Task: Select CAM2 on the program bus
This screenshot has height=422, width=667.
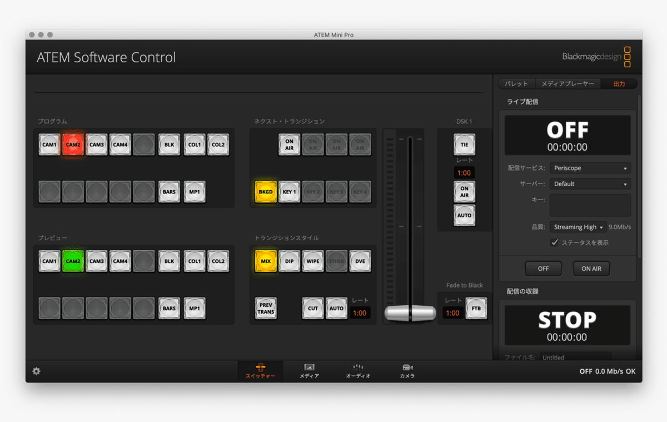Action: 73,145
